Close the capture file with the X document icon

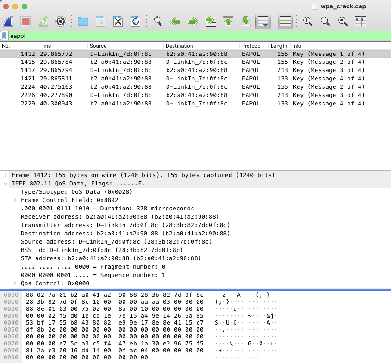point(118,21)
